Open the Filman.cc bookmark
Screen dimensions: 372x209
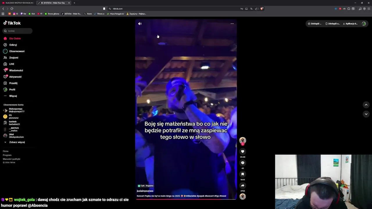[x=99, y=14]
